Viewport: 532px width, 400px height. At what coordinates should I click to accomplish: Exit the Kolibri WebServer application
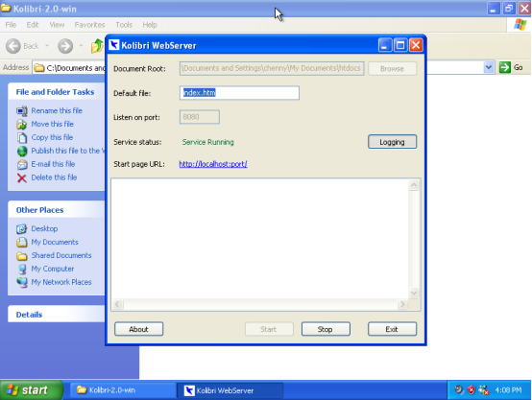pos(392,329)
